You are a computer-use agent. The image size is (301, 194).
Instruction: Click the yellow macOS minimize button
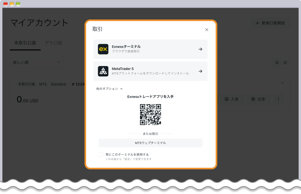tap(12, 4)
